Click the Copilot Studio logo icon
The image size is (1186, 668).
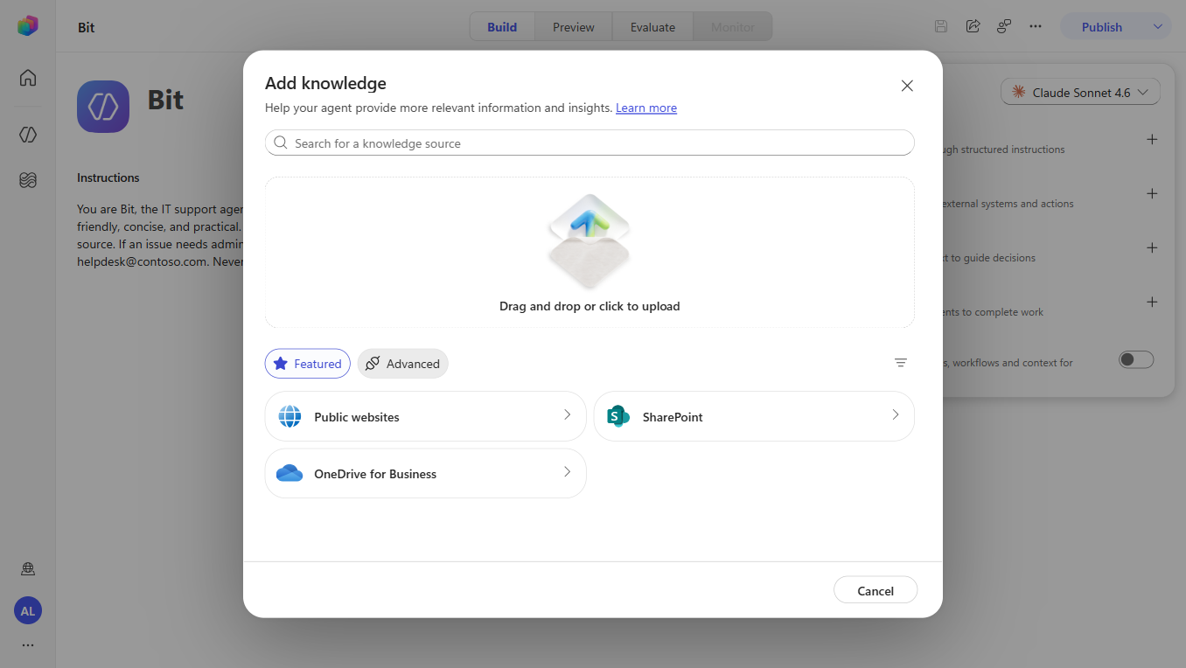point(28,26)
